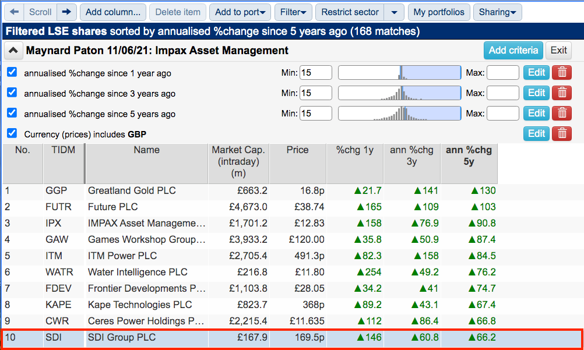The width and height of the screenshot is (584, 350).
Task: Click Max field for 1 year criterion
Action: pyautogui.click(x=503, y=73)
